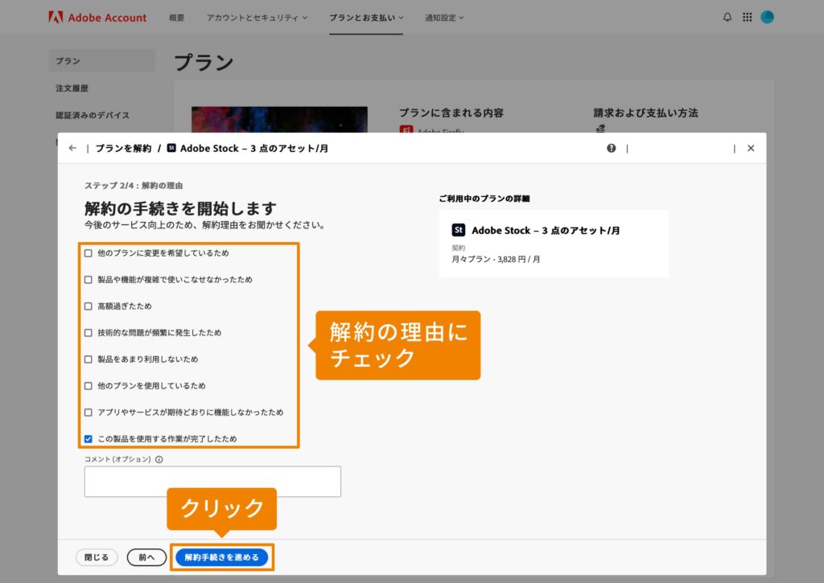Image resolution: width=824 pixels, height=583 pixels.
Task: Uncheck この製品を使用する作業が完了したため
Action: 89,439
